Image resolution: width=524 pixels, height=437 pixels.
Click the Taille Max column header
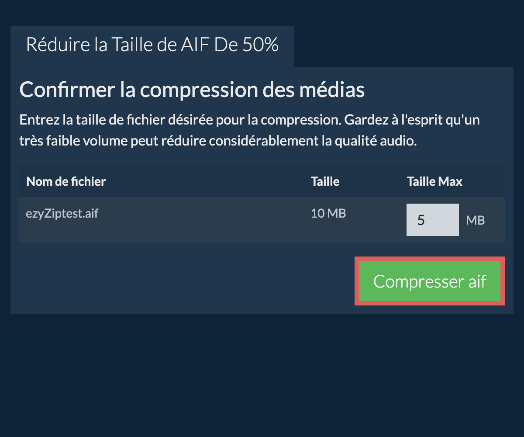pos(434,181)
